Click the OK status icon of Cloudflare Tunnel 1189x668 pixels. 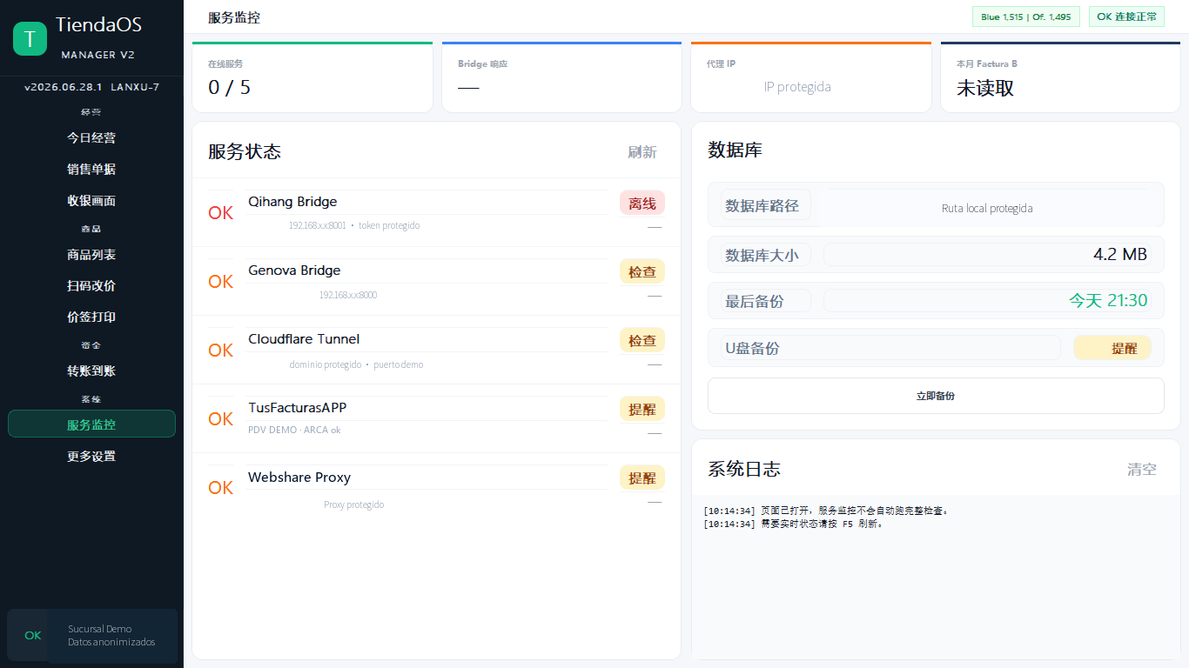[x=221, y=351]
